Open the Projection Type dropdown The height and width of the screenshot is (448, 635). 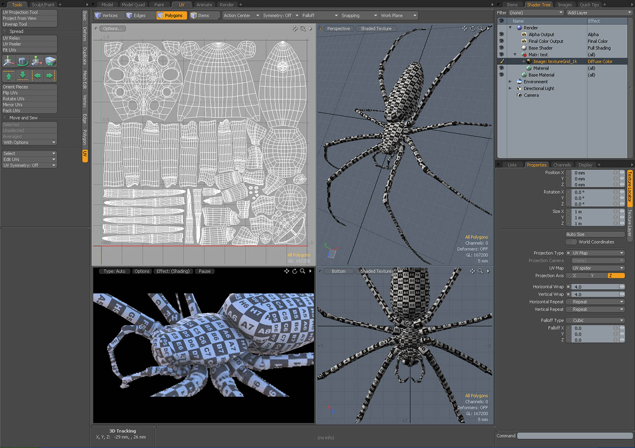pyautogui.click(x=595, y=253)
